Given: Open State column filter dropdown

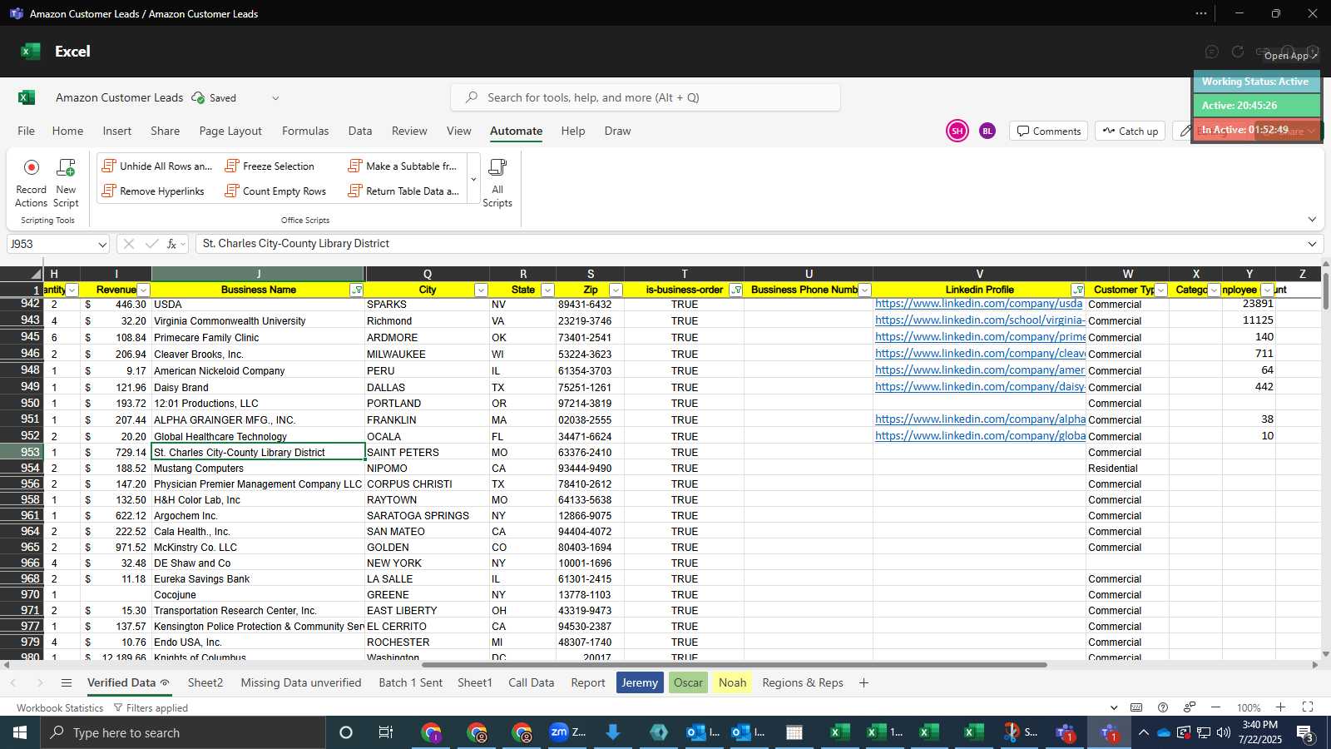Looking at the screenshot, I should pyautogui.click(x=547, y=290).
